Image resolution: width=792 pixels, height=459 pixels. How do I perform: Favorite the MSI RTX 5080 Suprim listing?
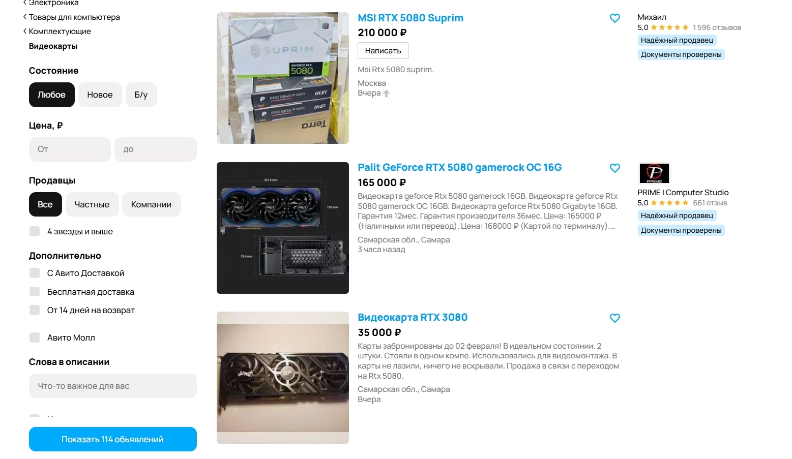coord(614,18)
